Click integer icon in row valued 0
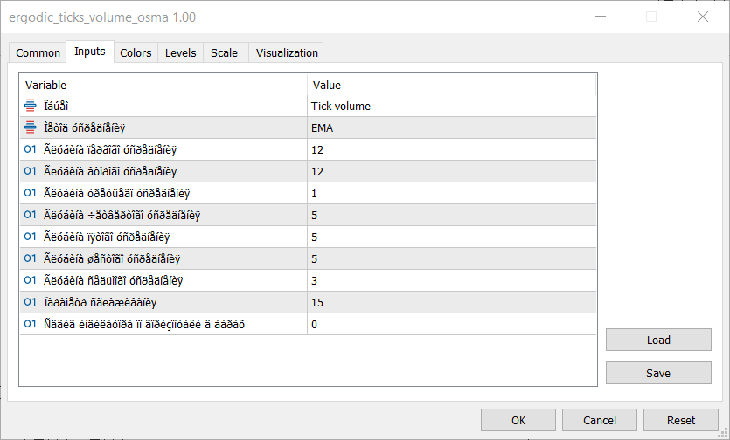This screenshot has width=730, height=440. coord(31,324)
